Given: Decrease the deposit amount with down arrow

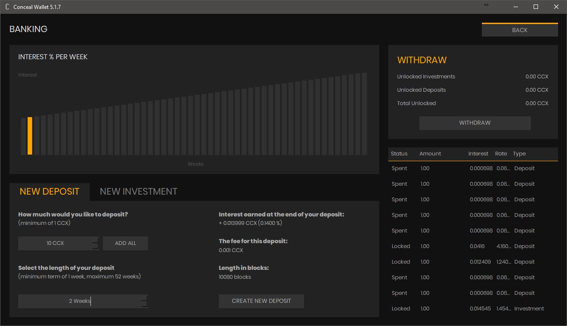Looking at the screenshot, I should [95, 246].
